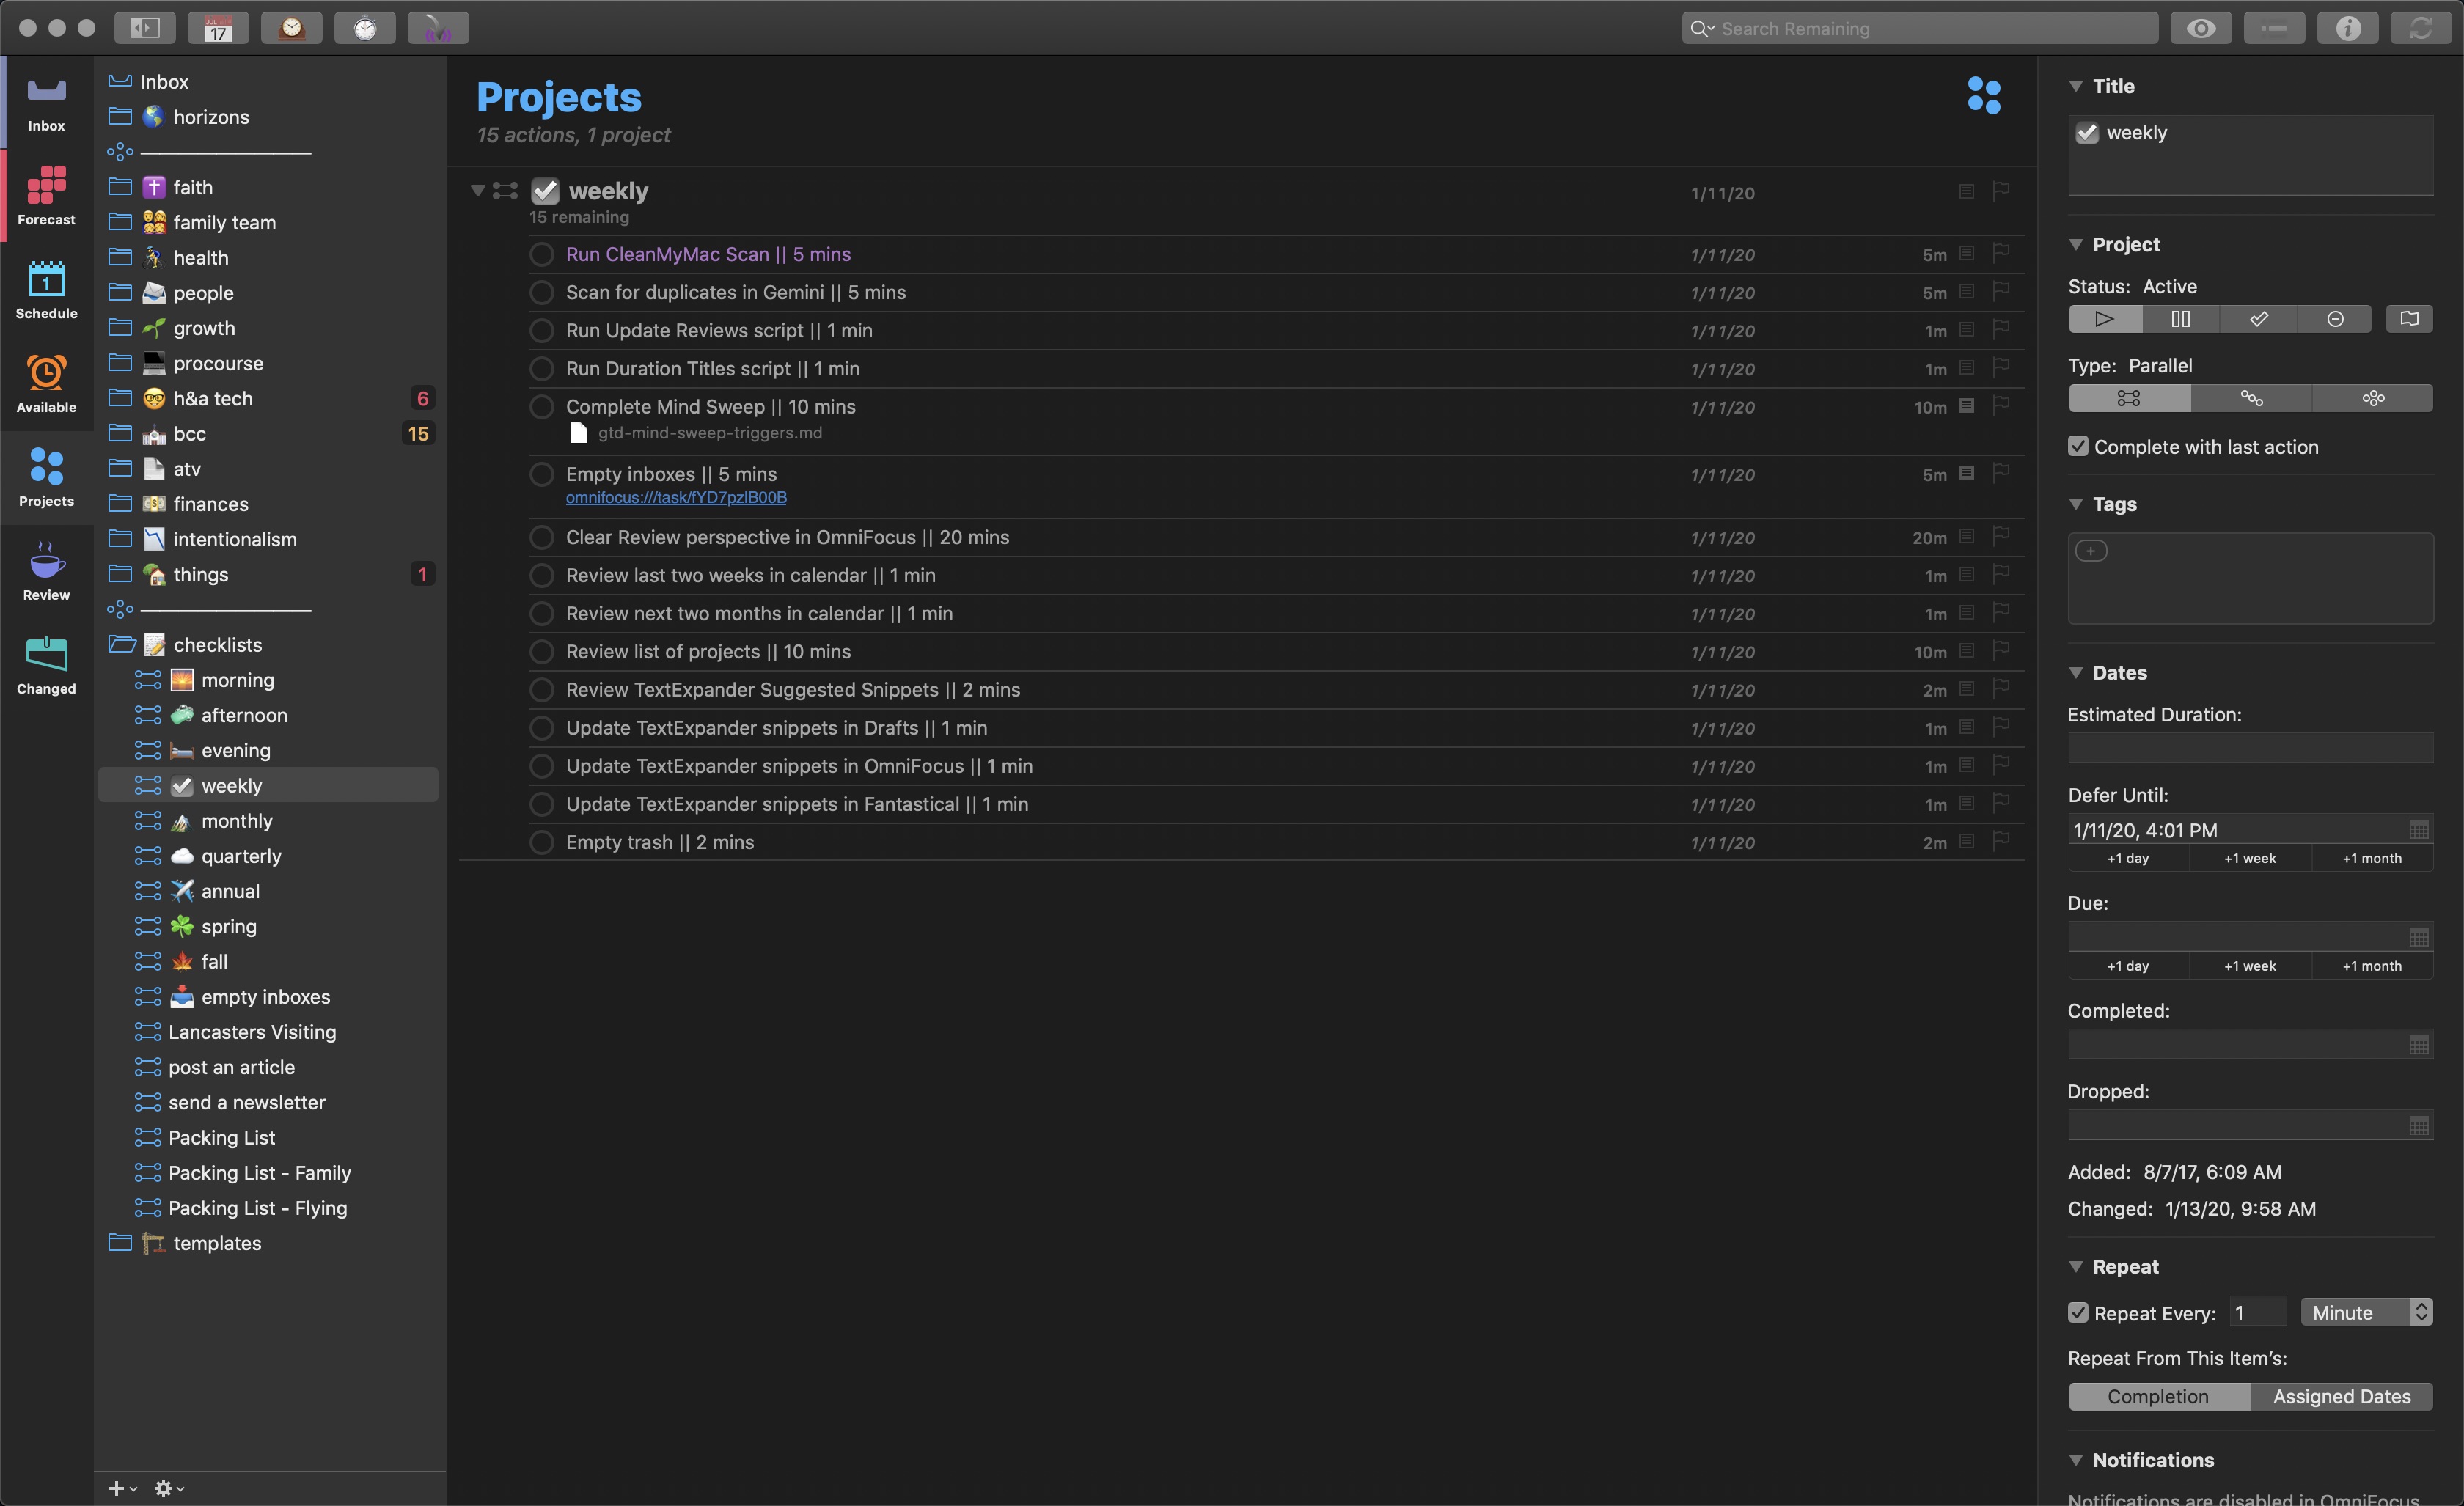Open the Minute repeat unit dropdown

(x=2365, y=1313)
